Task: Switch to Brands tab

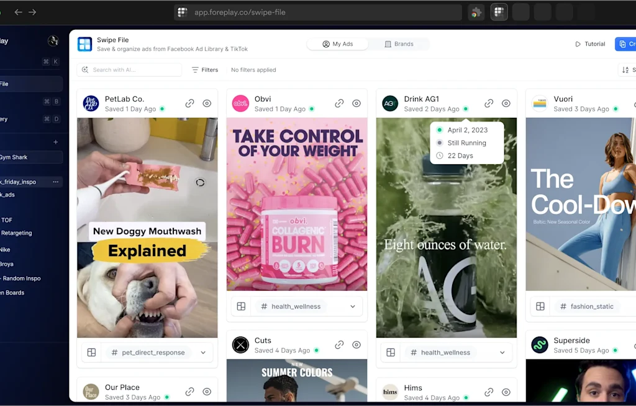Action: 399,44
